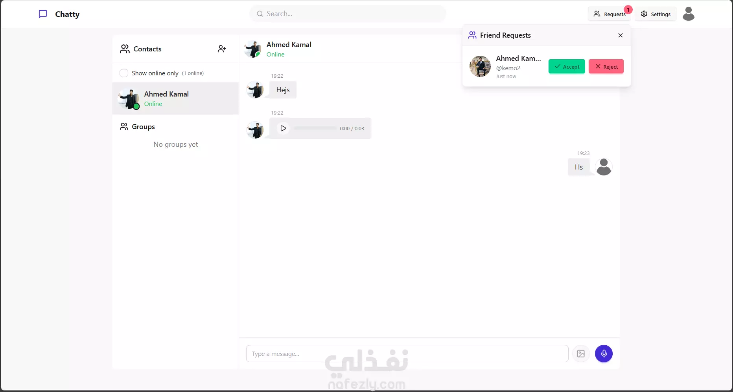Open the Settings menu
The image size is (733, 392).
[x=656, y=14]
